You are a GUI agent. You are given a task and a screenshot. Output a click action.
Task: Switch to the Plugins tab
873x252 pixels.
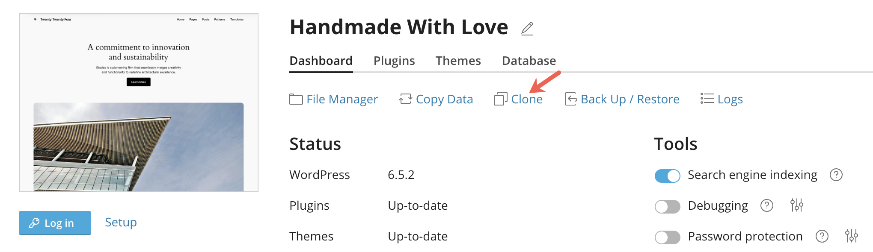tap(394, 61)
